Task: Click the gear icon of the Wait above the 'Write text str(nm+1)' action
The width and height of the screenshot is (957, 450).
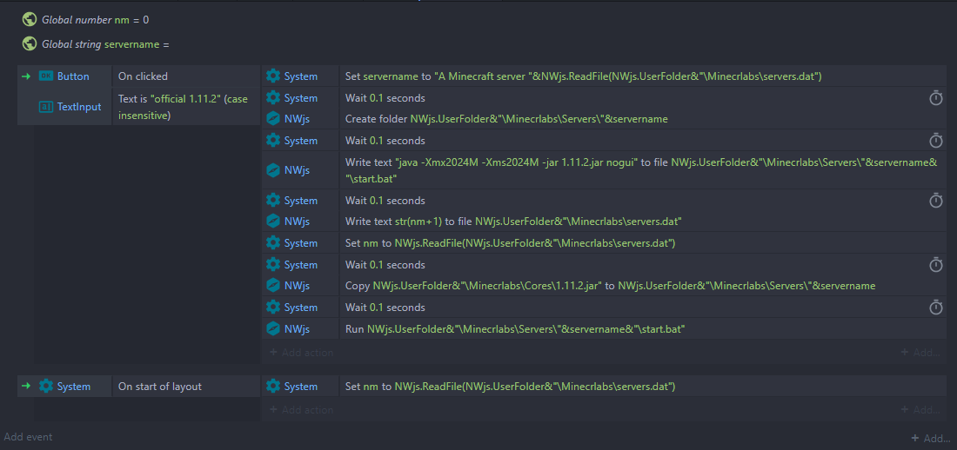Action: 273,200
